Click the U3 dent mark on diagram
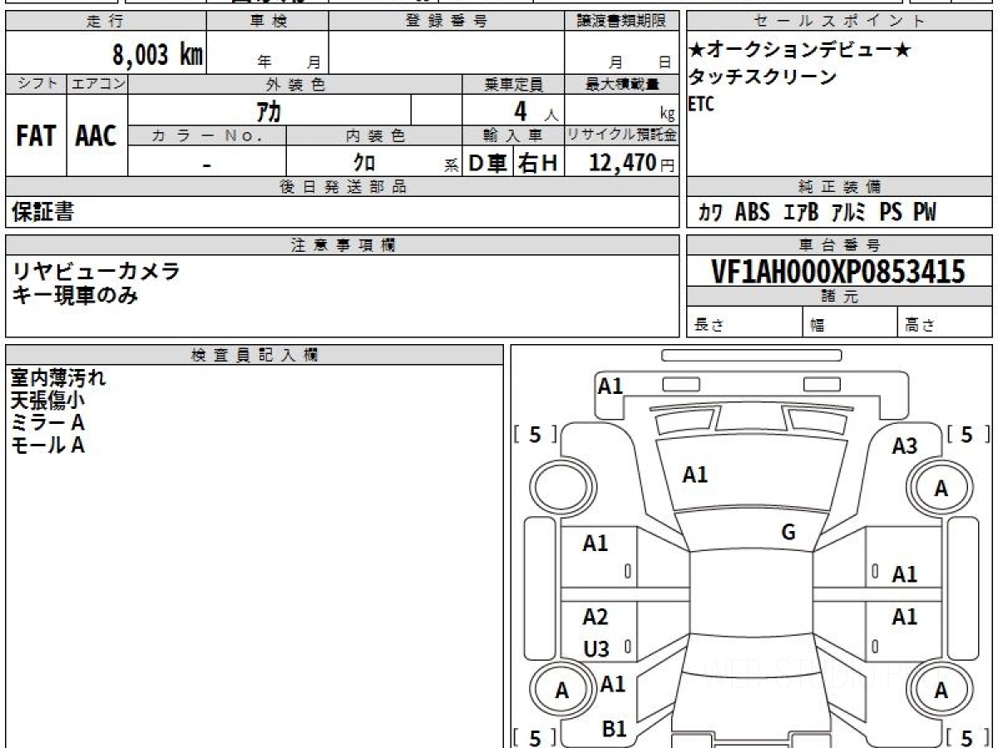 coord(596,648)
